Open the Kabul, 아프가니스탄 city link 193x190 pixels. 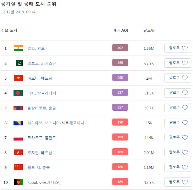point(44,182)
